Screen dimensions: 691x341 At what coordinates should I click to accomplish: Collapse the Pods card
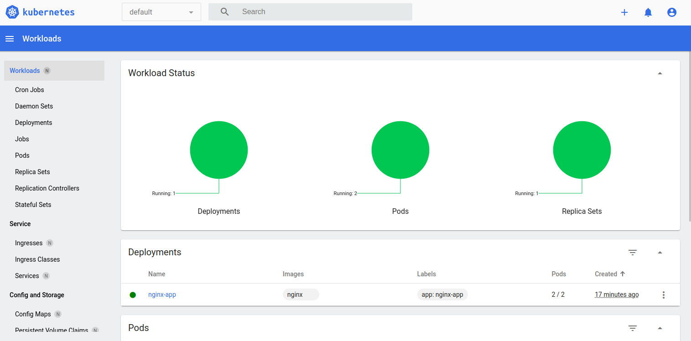pyautogui.click(x=660, y=328)
